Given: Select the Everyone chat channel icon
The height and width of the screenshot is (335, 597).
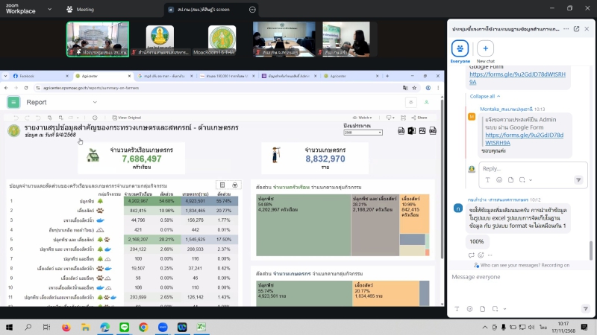Looking at the screenshot, I should click(460, 48).
